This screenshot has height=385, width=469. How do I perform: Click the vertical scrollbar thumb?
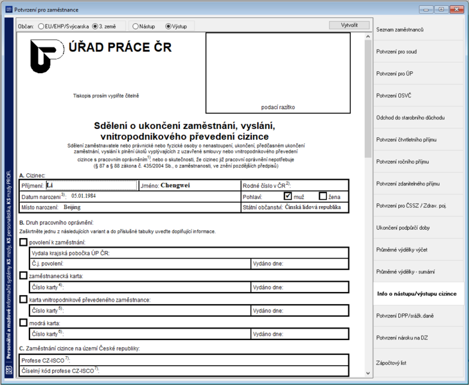click(x=368, y=99)
